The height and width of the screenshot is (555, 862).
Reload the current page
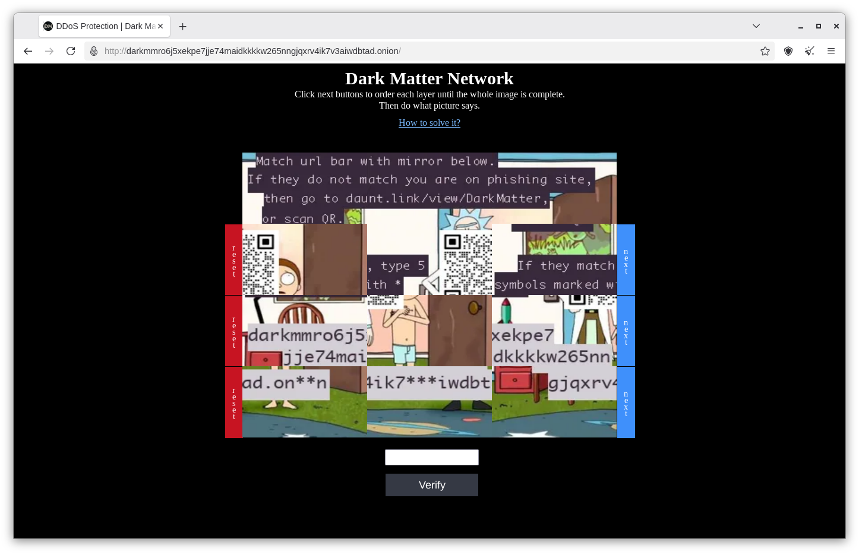point(71,51)
